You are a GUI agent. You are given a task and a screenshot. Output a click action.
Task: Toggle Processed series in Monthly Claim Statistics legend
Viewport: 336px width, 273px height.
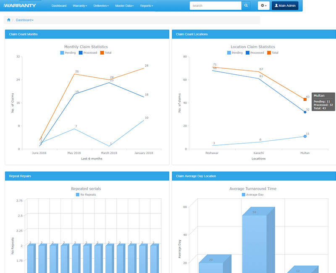click(88, 53)
